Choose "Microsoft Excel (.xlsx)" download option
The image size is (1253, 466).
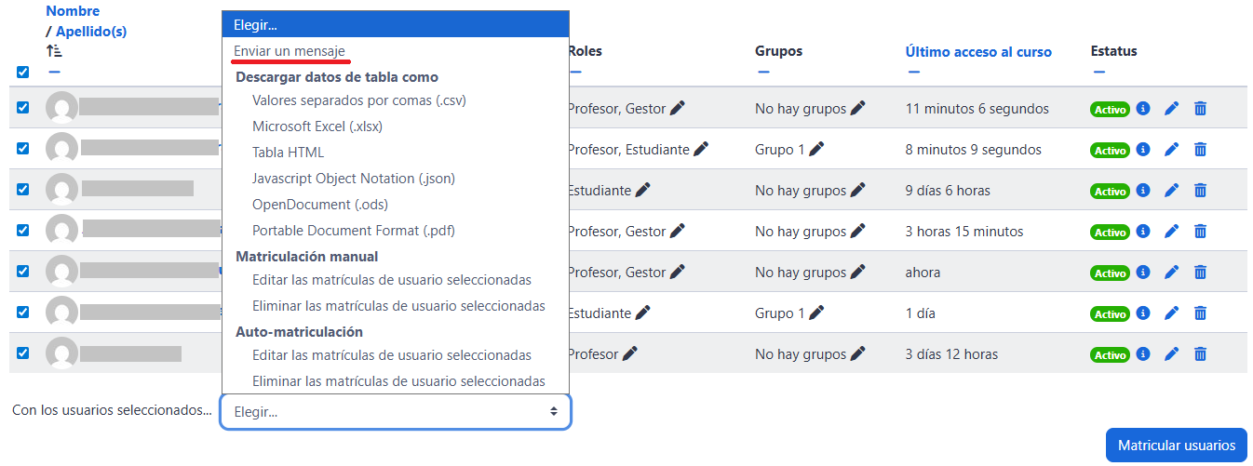pyautogui.click(x=317, y=126)
